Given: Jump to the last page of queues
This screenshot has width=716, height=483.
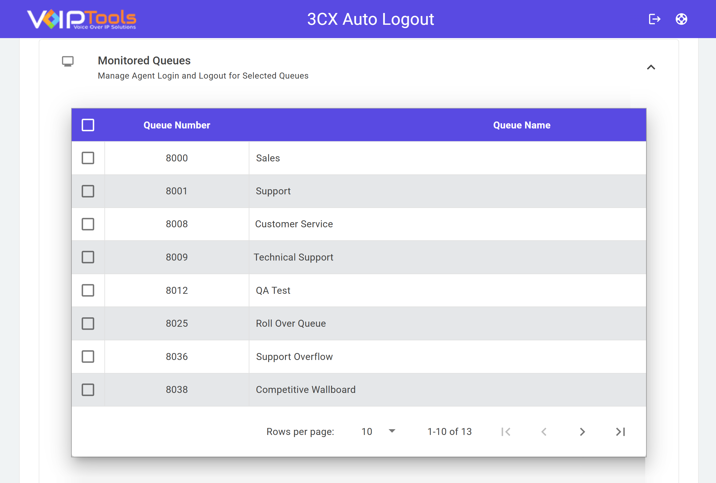Looking at the screenshot, I should [x=620, y=432].
